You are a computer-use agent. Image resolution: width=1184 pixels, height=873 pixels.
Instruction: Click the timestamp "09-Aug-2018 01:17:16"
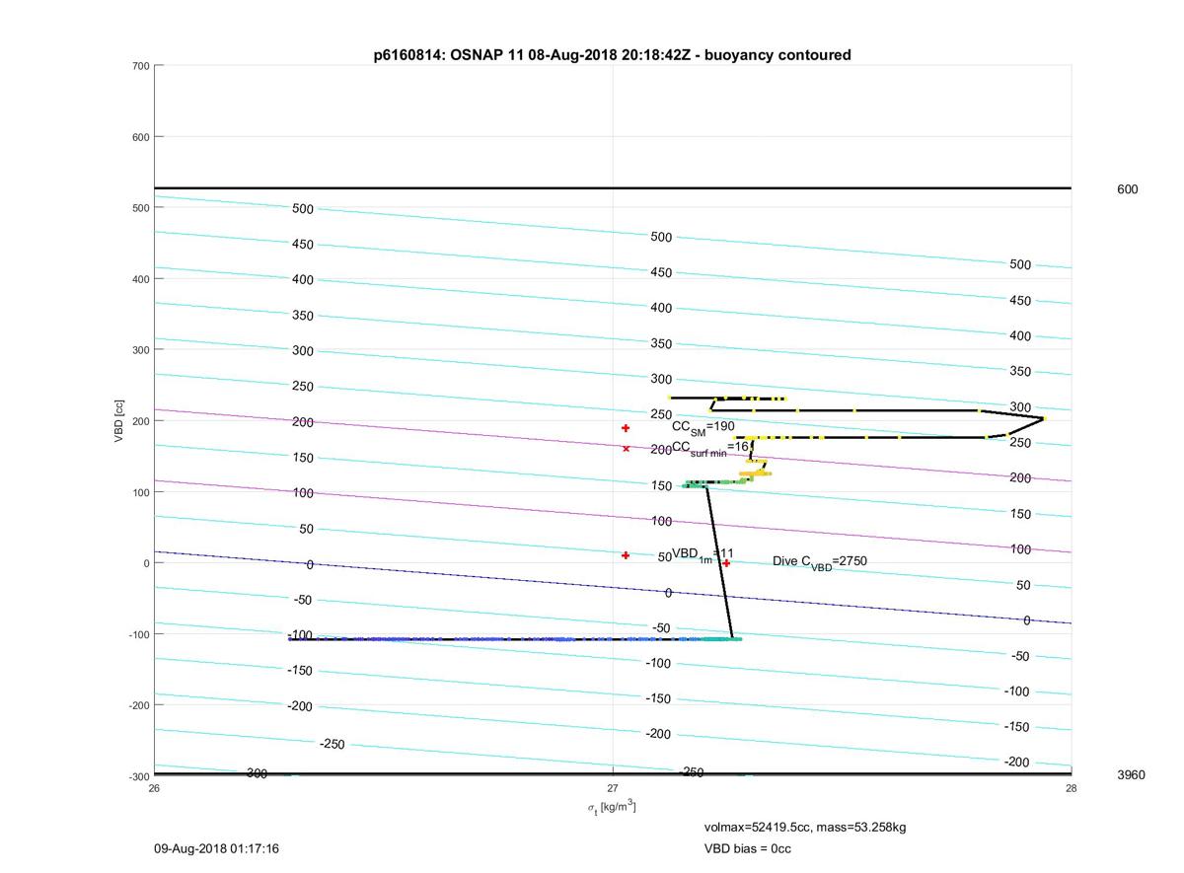click(x=217, y=849)
